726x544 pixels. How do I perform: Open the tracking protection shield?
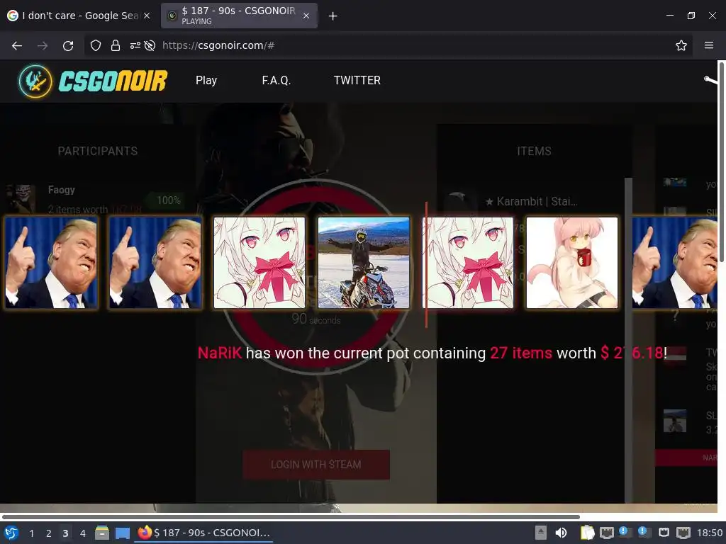[96, 45]
